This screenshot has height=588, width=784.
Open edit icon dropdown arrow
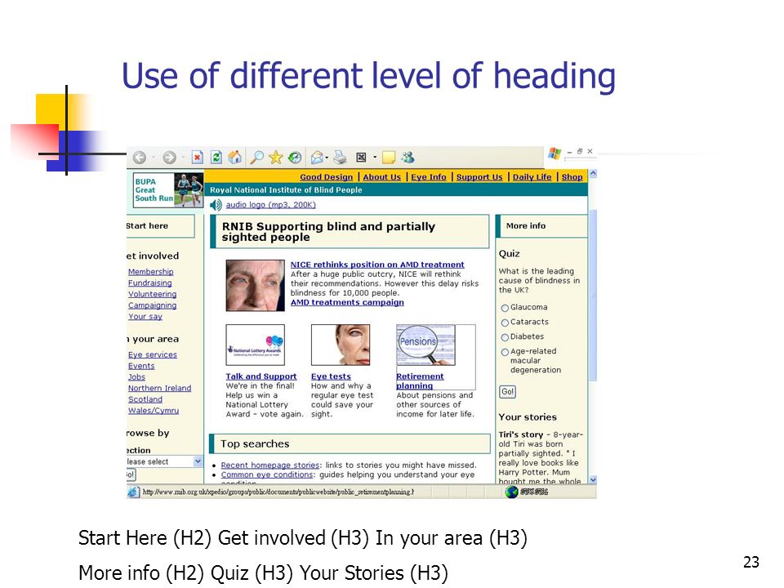pos(375,158)
